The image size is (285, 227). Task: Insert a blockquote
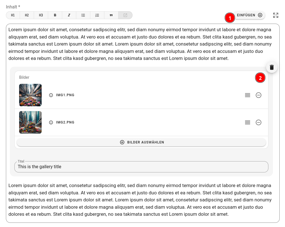pyautogui.click(x=111, y=15)
